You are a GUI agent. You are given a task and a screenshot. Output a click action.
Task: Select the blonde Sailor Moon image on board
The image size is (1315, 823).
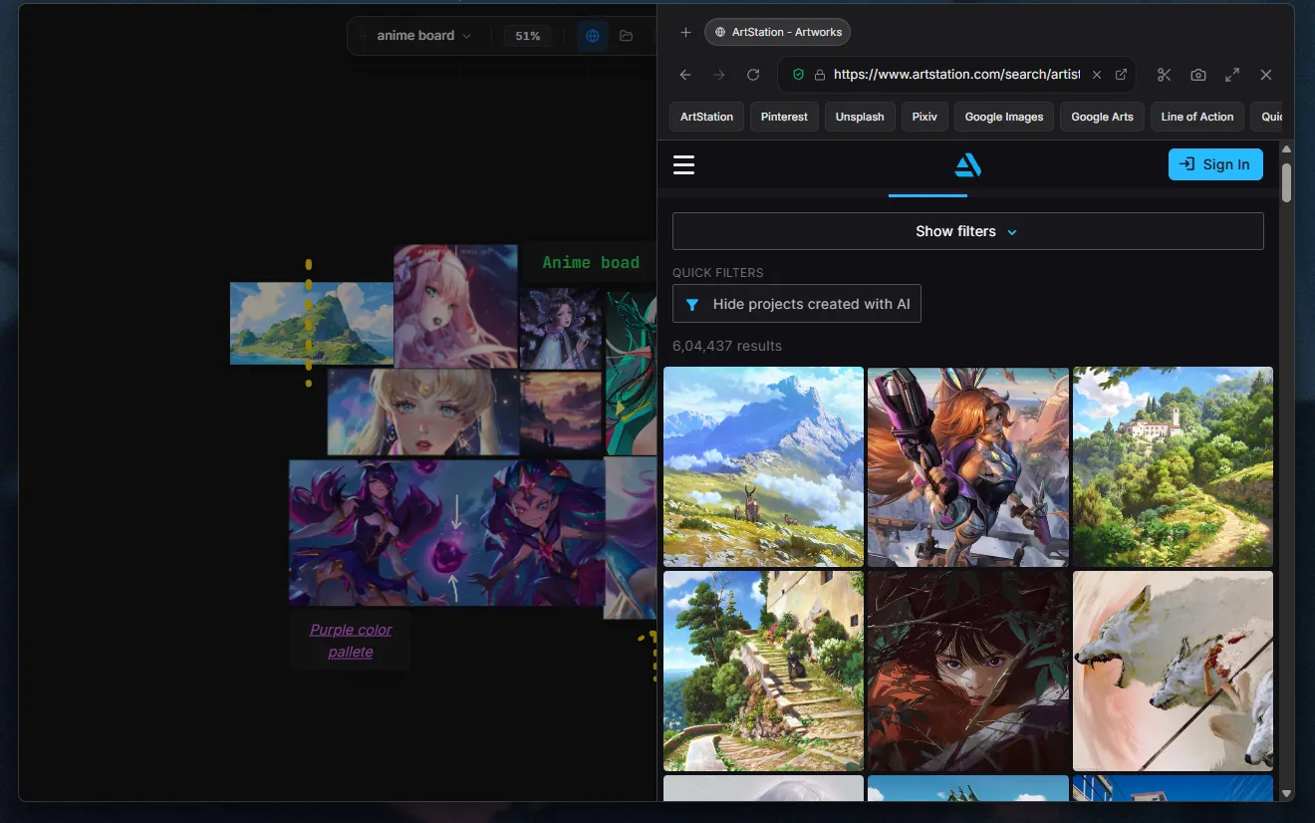(x=423, y=412)
